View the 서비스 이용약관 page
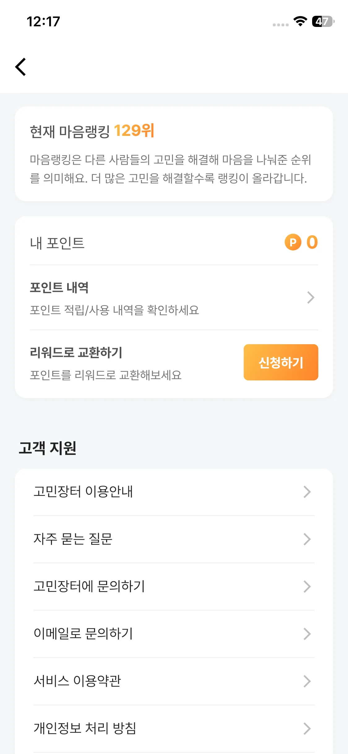 coord(77,681)
